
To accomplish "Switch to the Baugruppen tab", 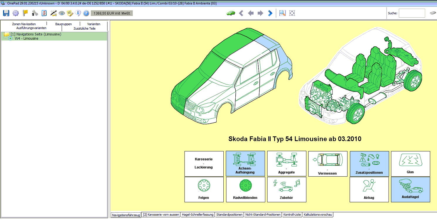I will (63, 24).
